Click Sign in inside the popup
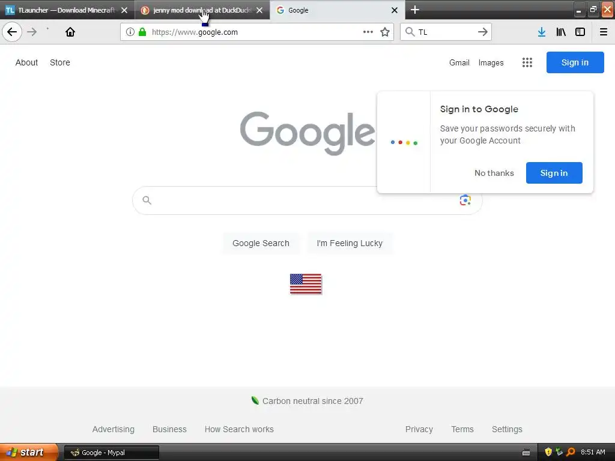This screenshot has height=461, width=615. click(554, 173)
